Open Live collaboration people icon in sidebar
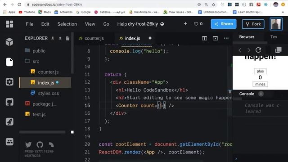Viewport: 288px width, 162px height. 9,142
